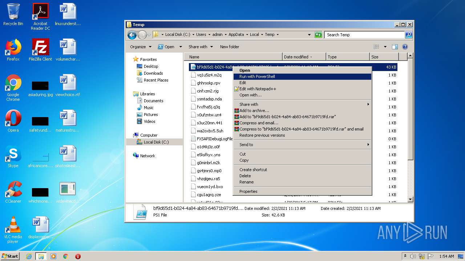This screenshot has height=261, width=465.
Task: Click the refresh button beside the address bar
Action: click(x=318, y=35)
